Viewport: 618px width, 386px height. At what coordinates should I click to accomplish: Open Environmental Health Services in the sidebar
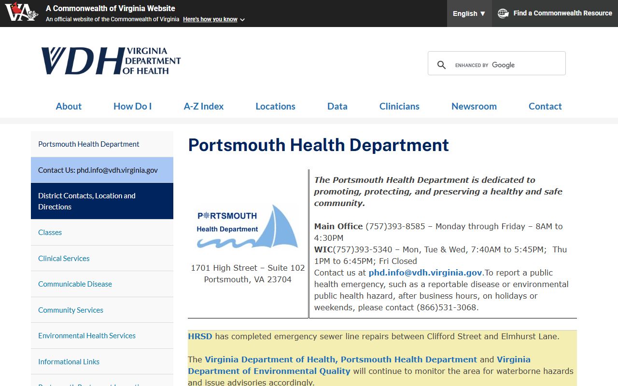pyautogui.click(x=102, y=336)
